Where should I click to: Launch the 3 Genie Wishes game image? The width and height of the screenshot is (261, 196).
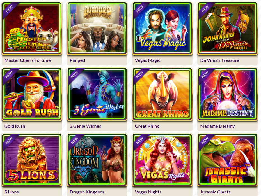coord(97,94)
